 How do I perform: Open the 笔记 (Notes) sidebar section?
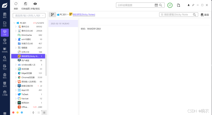(5, 67)
